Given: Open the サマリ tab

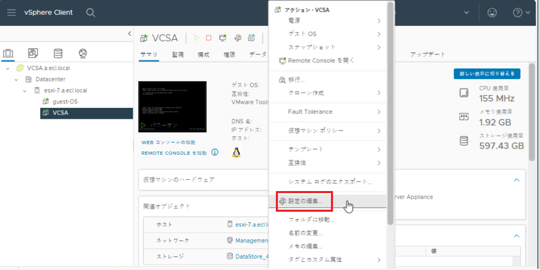Looking at the screenshot, I should (149, 55).
